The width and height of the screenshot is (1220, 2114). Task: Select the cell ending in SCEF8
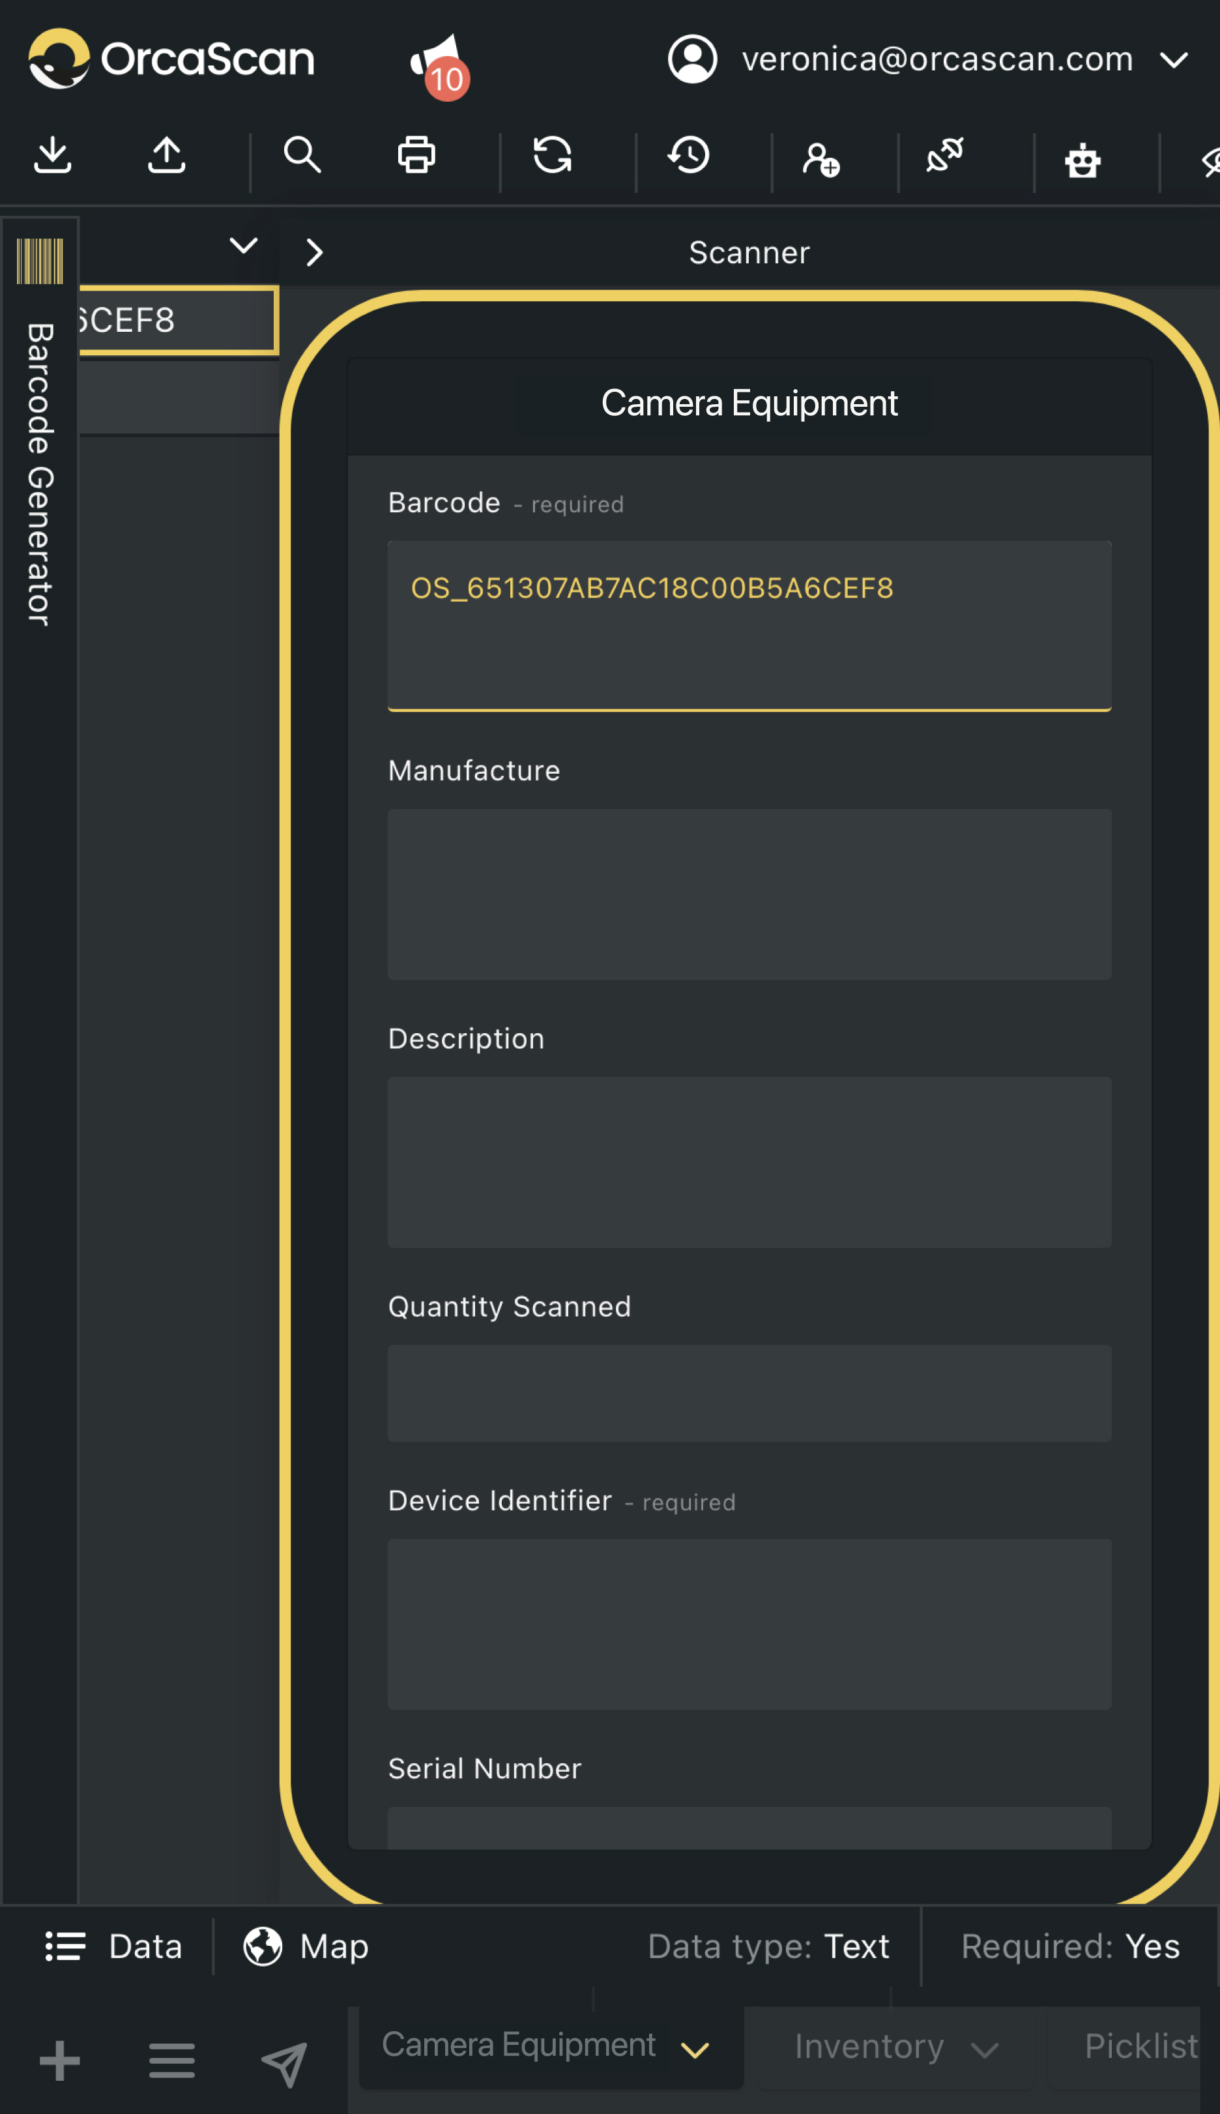(178, 320)
